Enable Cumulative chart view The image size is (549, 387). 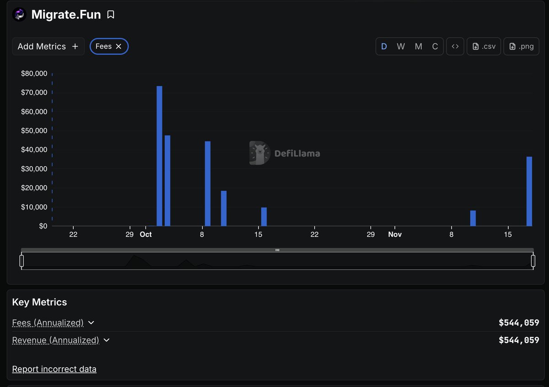point(435,46)
